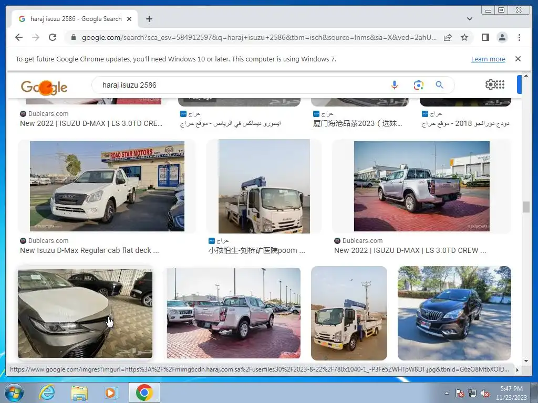
Task: Expand the tab search dropdown
Action: tap(469, 19)
